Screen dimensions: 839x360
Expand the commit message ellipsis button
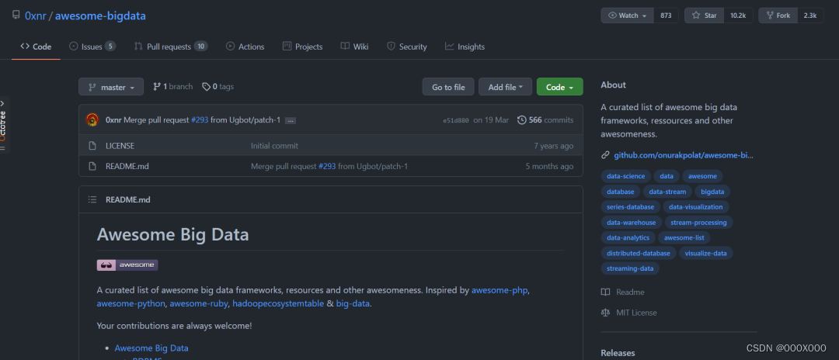pos(291,121)
